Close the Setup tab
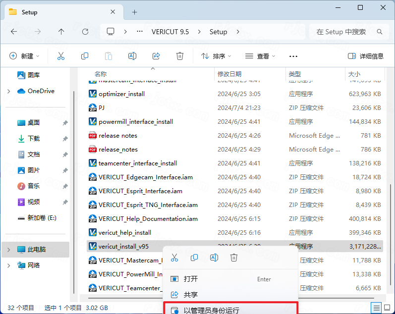 pyautogui.click(x=113, y=12)
